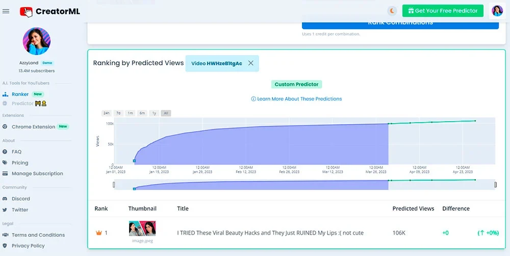510x256 pixels.
Task: Click right handle of range slider
Action: pyautogui.click(x=495, y=185)
